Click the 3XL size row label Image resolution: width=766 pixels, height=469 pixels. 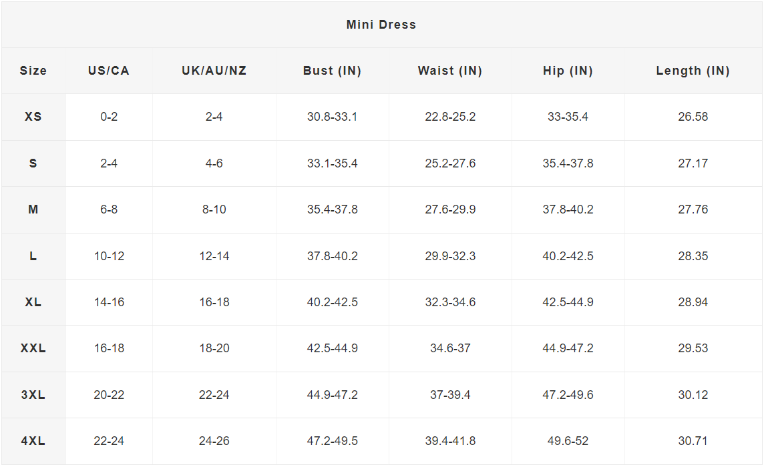(33, 395)
